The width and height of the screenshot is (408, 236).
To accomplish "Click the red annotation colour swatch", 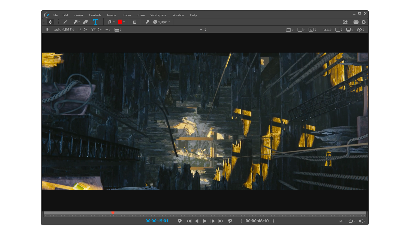I will (x=120, y=22).
